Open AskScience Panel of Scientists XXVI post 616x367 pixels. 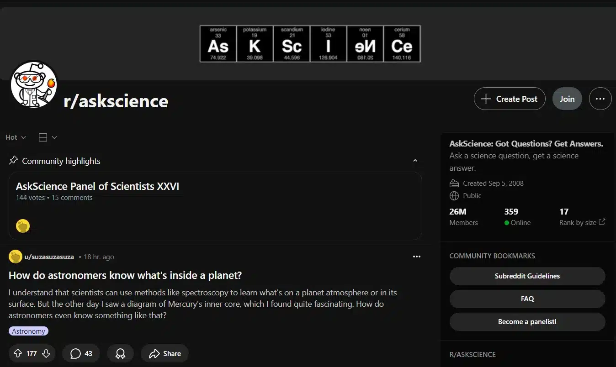(97, 186)
